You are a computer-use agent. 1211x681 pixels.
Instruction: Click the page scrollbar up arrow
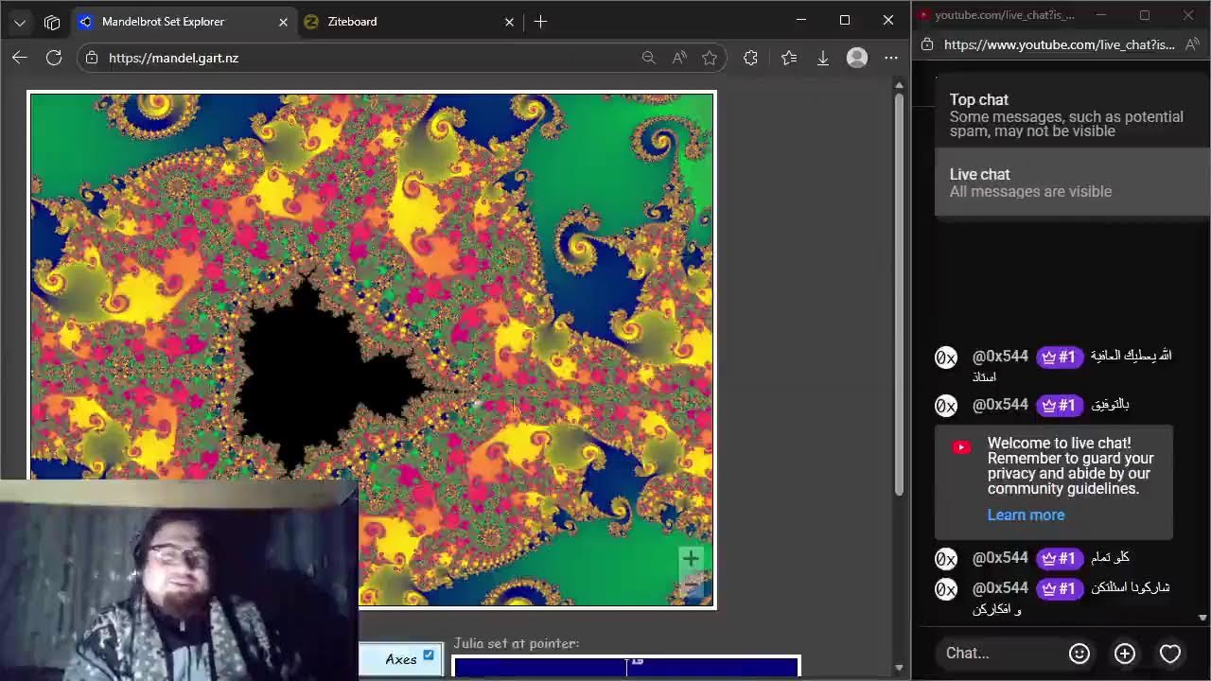pyautogui.click(x=899, y=85)
